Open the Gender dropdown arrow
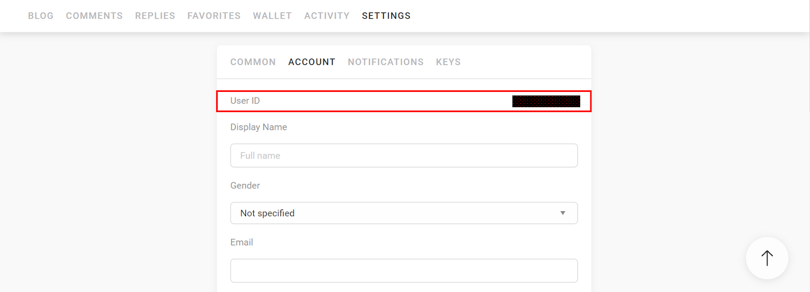Viewport: 810px width, 292px height. tap(562, 213)
